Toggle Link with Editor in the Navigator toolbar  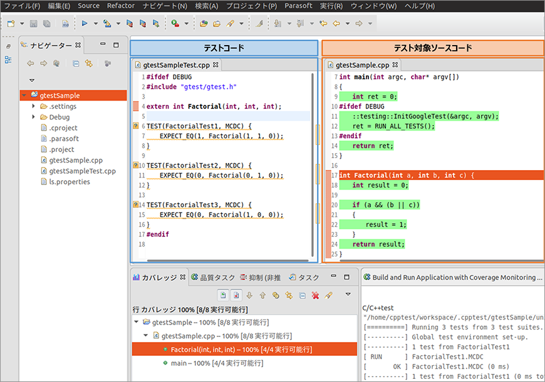[89, 63]
